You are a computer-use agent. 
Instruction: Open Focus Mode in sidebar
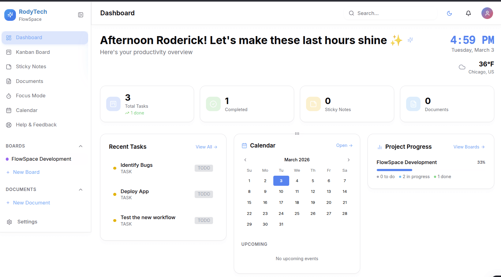[x=31, y=95]
